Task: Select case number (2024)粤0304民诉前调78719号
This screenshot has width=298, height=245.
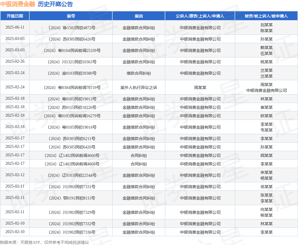Action: 71,87
